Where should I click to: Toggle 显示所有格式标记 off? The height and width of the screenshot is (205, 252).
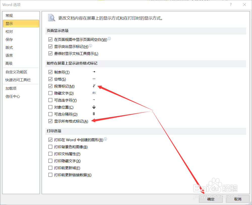[50, 121]
